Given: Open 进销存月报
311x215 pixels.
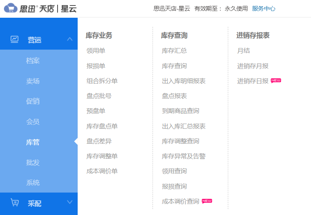Looking at the screenshot, I should point(253,66).
